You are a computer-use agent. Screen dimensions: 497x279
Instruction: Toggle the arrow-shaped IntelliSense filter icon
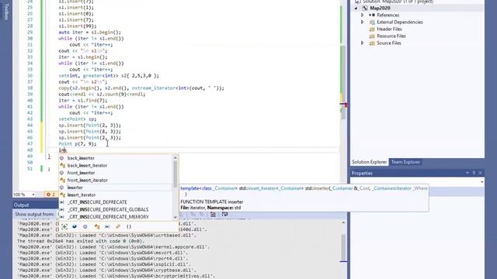(107, 226)
